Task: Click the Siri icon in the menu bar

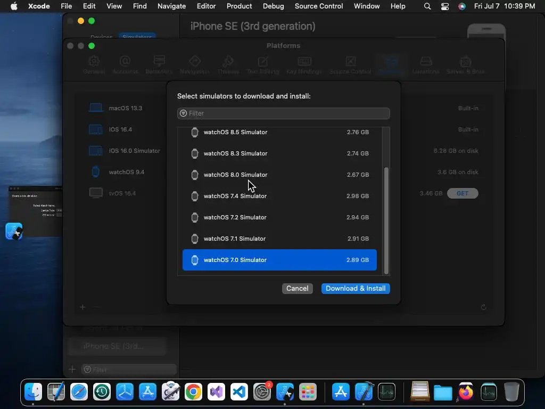Action: [462, 6]
